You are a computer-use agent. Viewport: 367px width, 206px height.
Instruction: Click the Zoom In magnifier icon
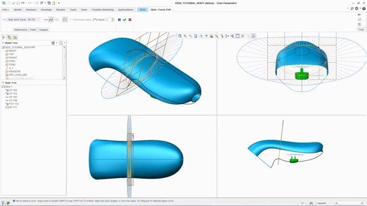coord(185,36)
